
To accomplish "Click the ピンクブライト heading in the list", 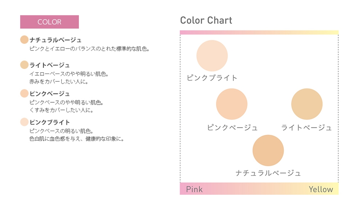I will coord(49,123).
